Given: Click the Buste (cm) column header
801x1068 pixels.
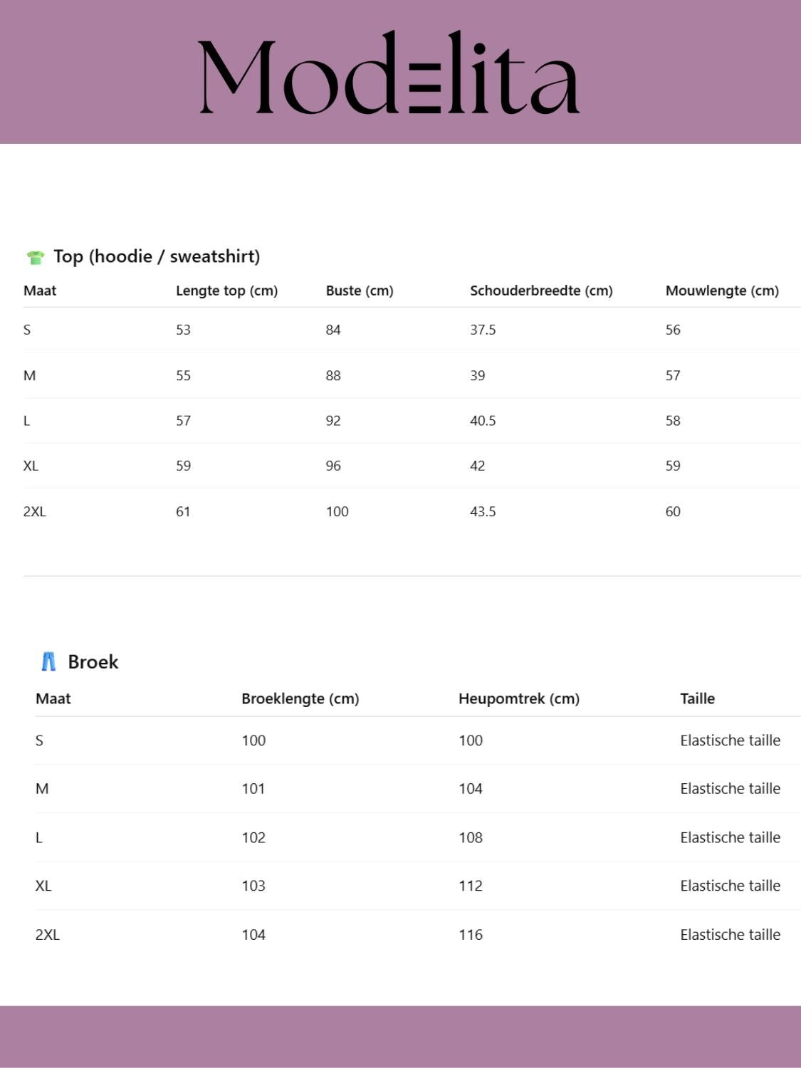Looking at the screenshot, I should coord(360,290).
